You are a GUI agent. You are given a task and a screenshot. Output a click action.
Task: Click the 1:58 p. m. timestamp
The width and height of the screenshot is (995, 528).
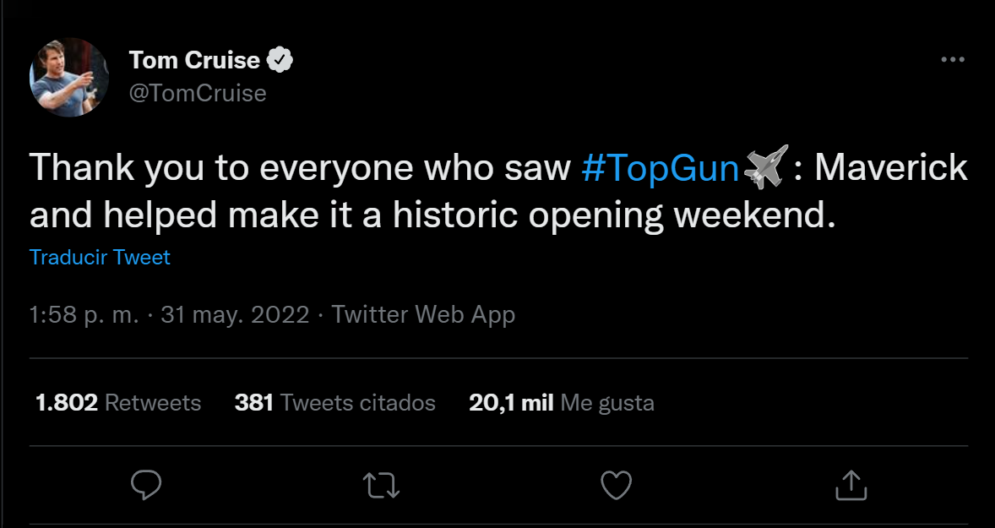(84, 315)
